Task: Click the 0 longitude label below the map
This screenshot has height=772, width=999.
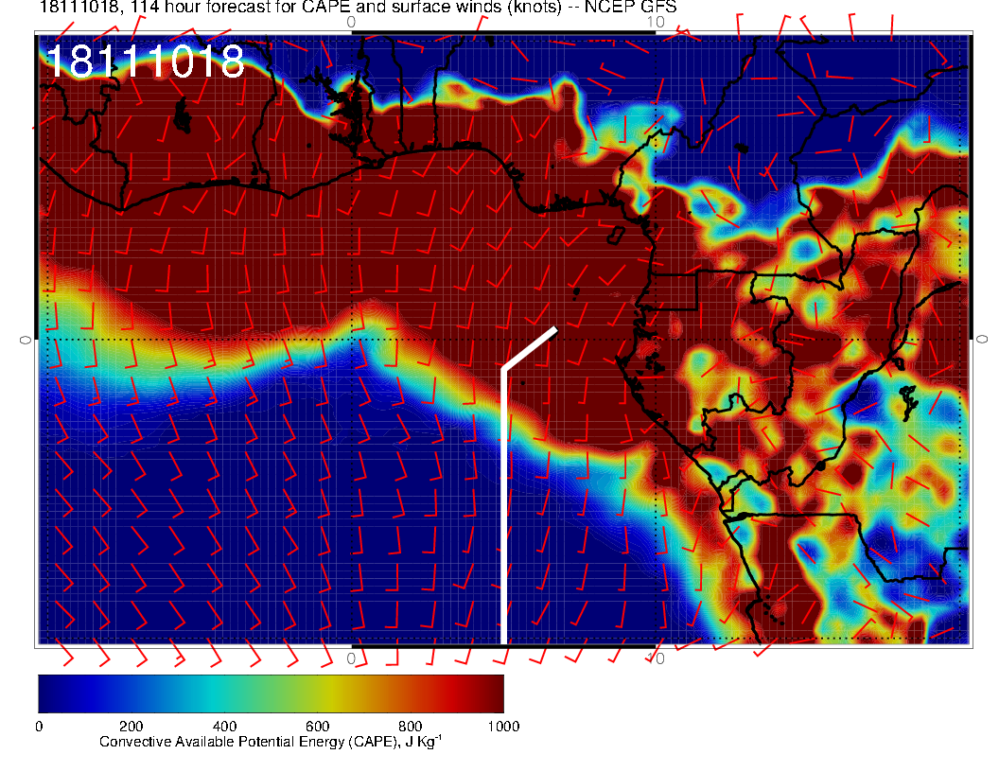Action: (352, 658)
